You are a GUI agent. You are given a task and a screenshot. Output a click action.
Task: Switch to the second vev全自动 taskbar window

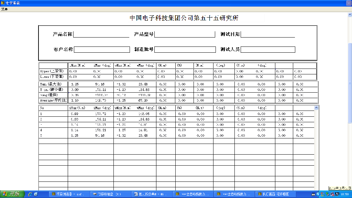[x=234, y=194]
